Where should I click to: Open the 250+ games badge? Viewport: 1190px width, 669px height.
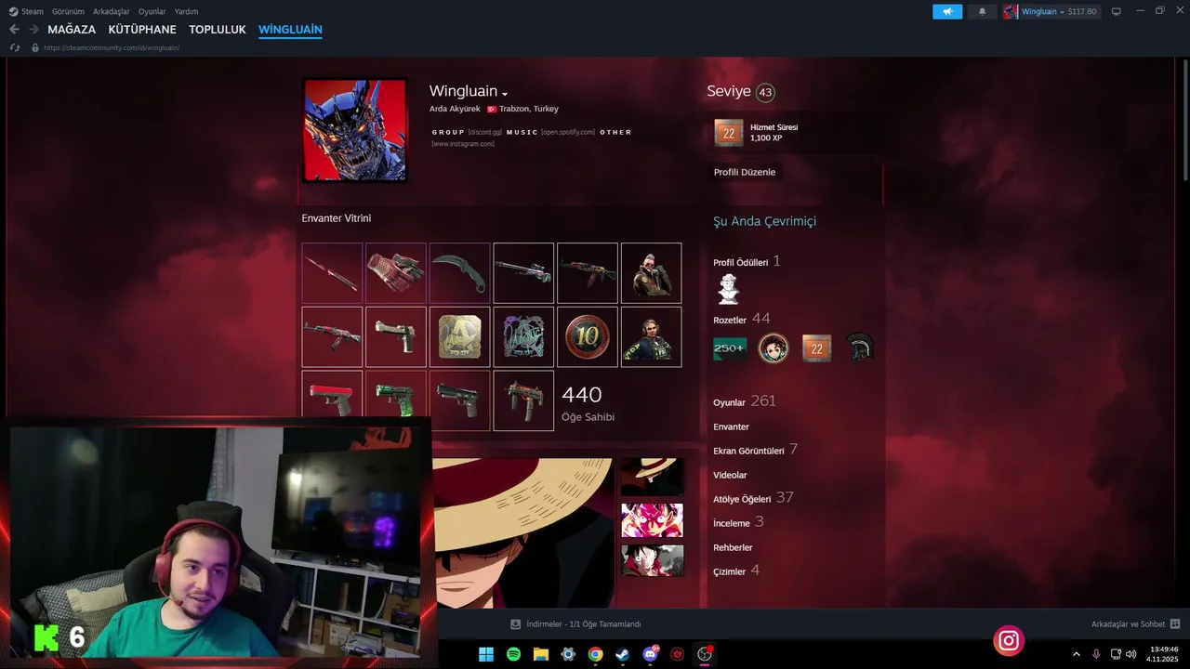pyautogui.click(x=729, y=348)
